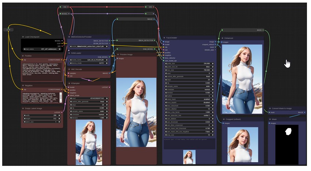
Task: Toggle guide_size_for bbox in FaceDetailer
Action: click(x=189, y=67)
